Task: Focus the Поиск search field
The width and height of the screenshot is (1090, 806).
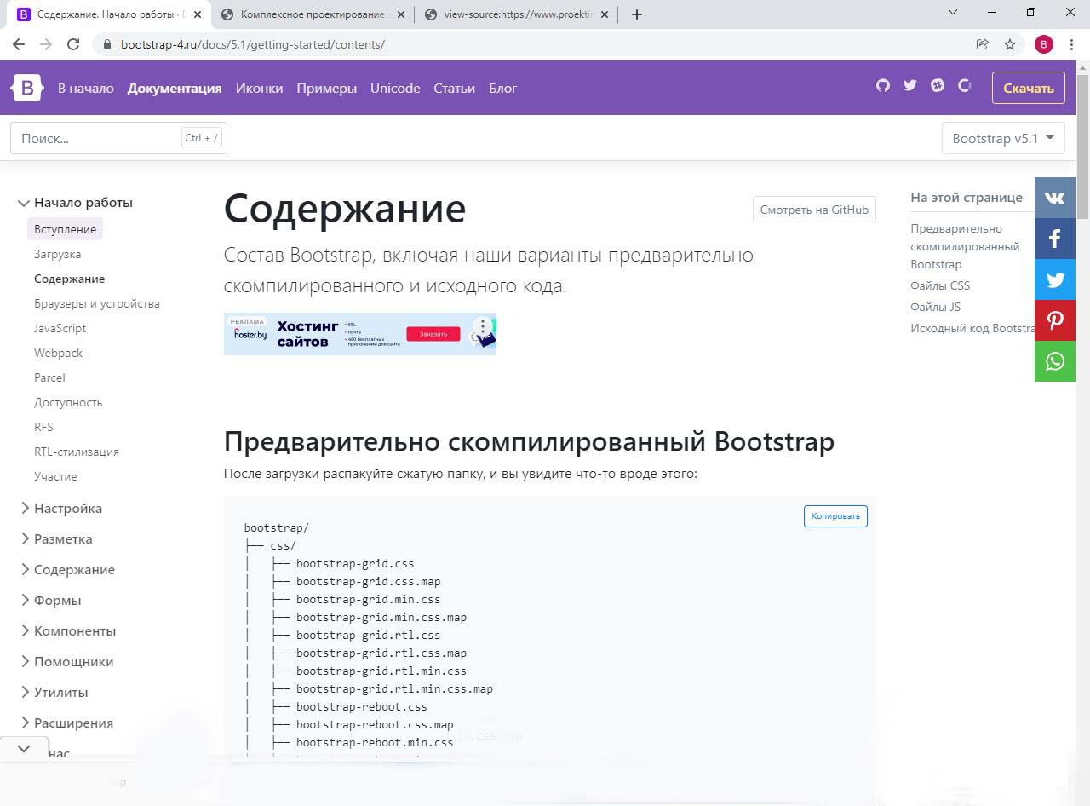Action: pos(98,138)
